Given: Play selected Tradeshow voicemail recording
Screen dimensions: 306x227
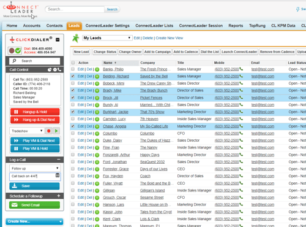Looking at the screenshot, I should click(x=56, y=131).
